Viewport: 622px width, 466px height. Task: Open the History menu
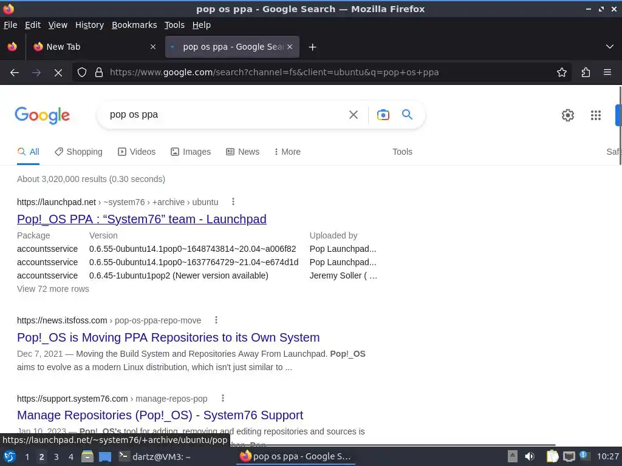(89, 25)
